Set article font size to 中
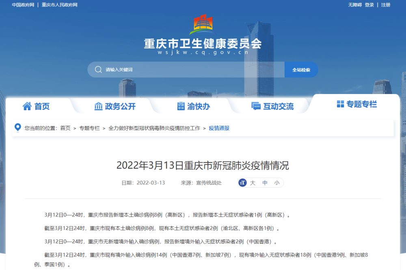 (x=265, y=183)
